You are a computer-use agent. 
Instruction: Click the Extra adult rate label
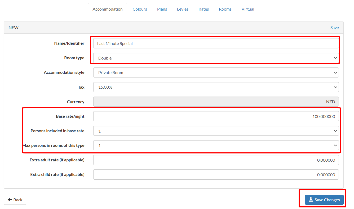tap(57, 160)
